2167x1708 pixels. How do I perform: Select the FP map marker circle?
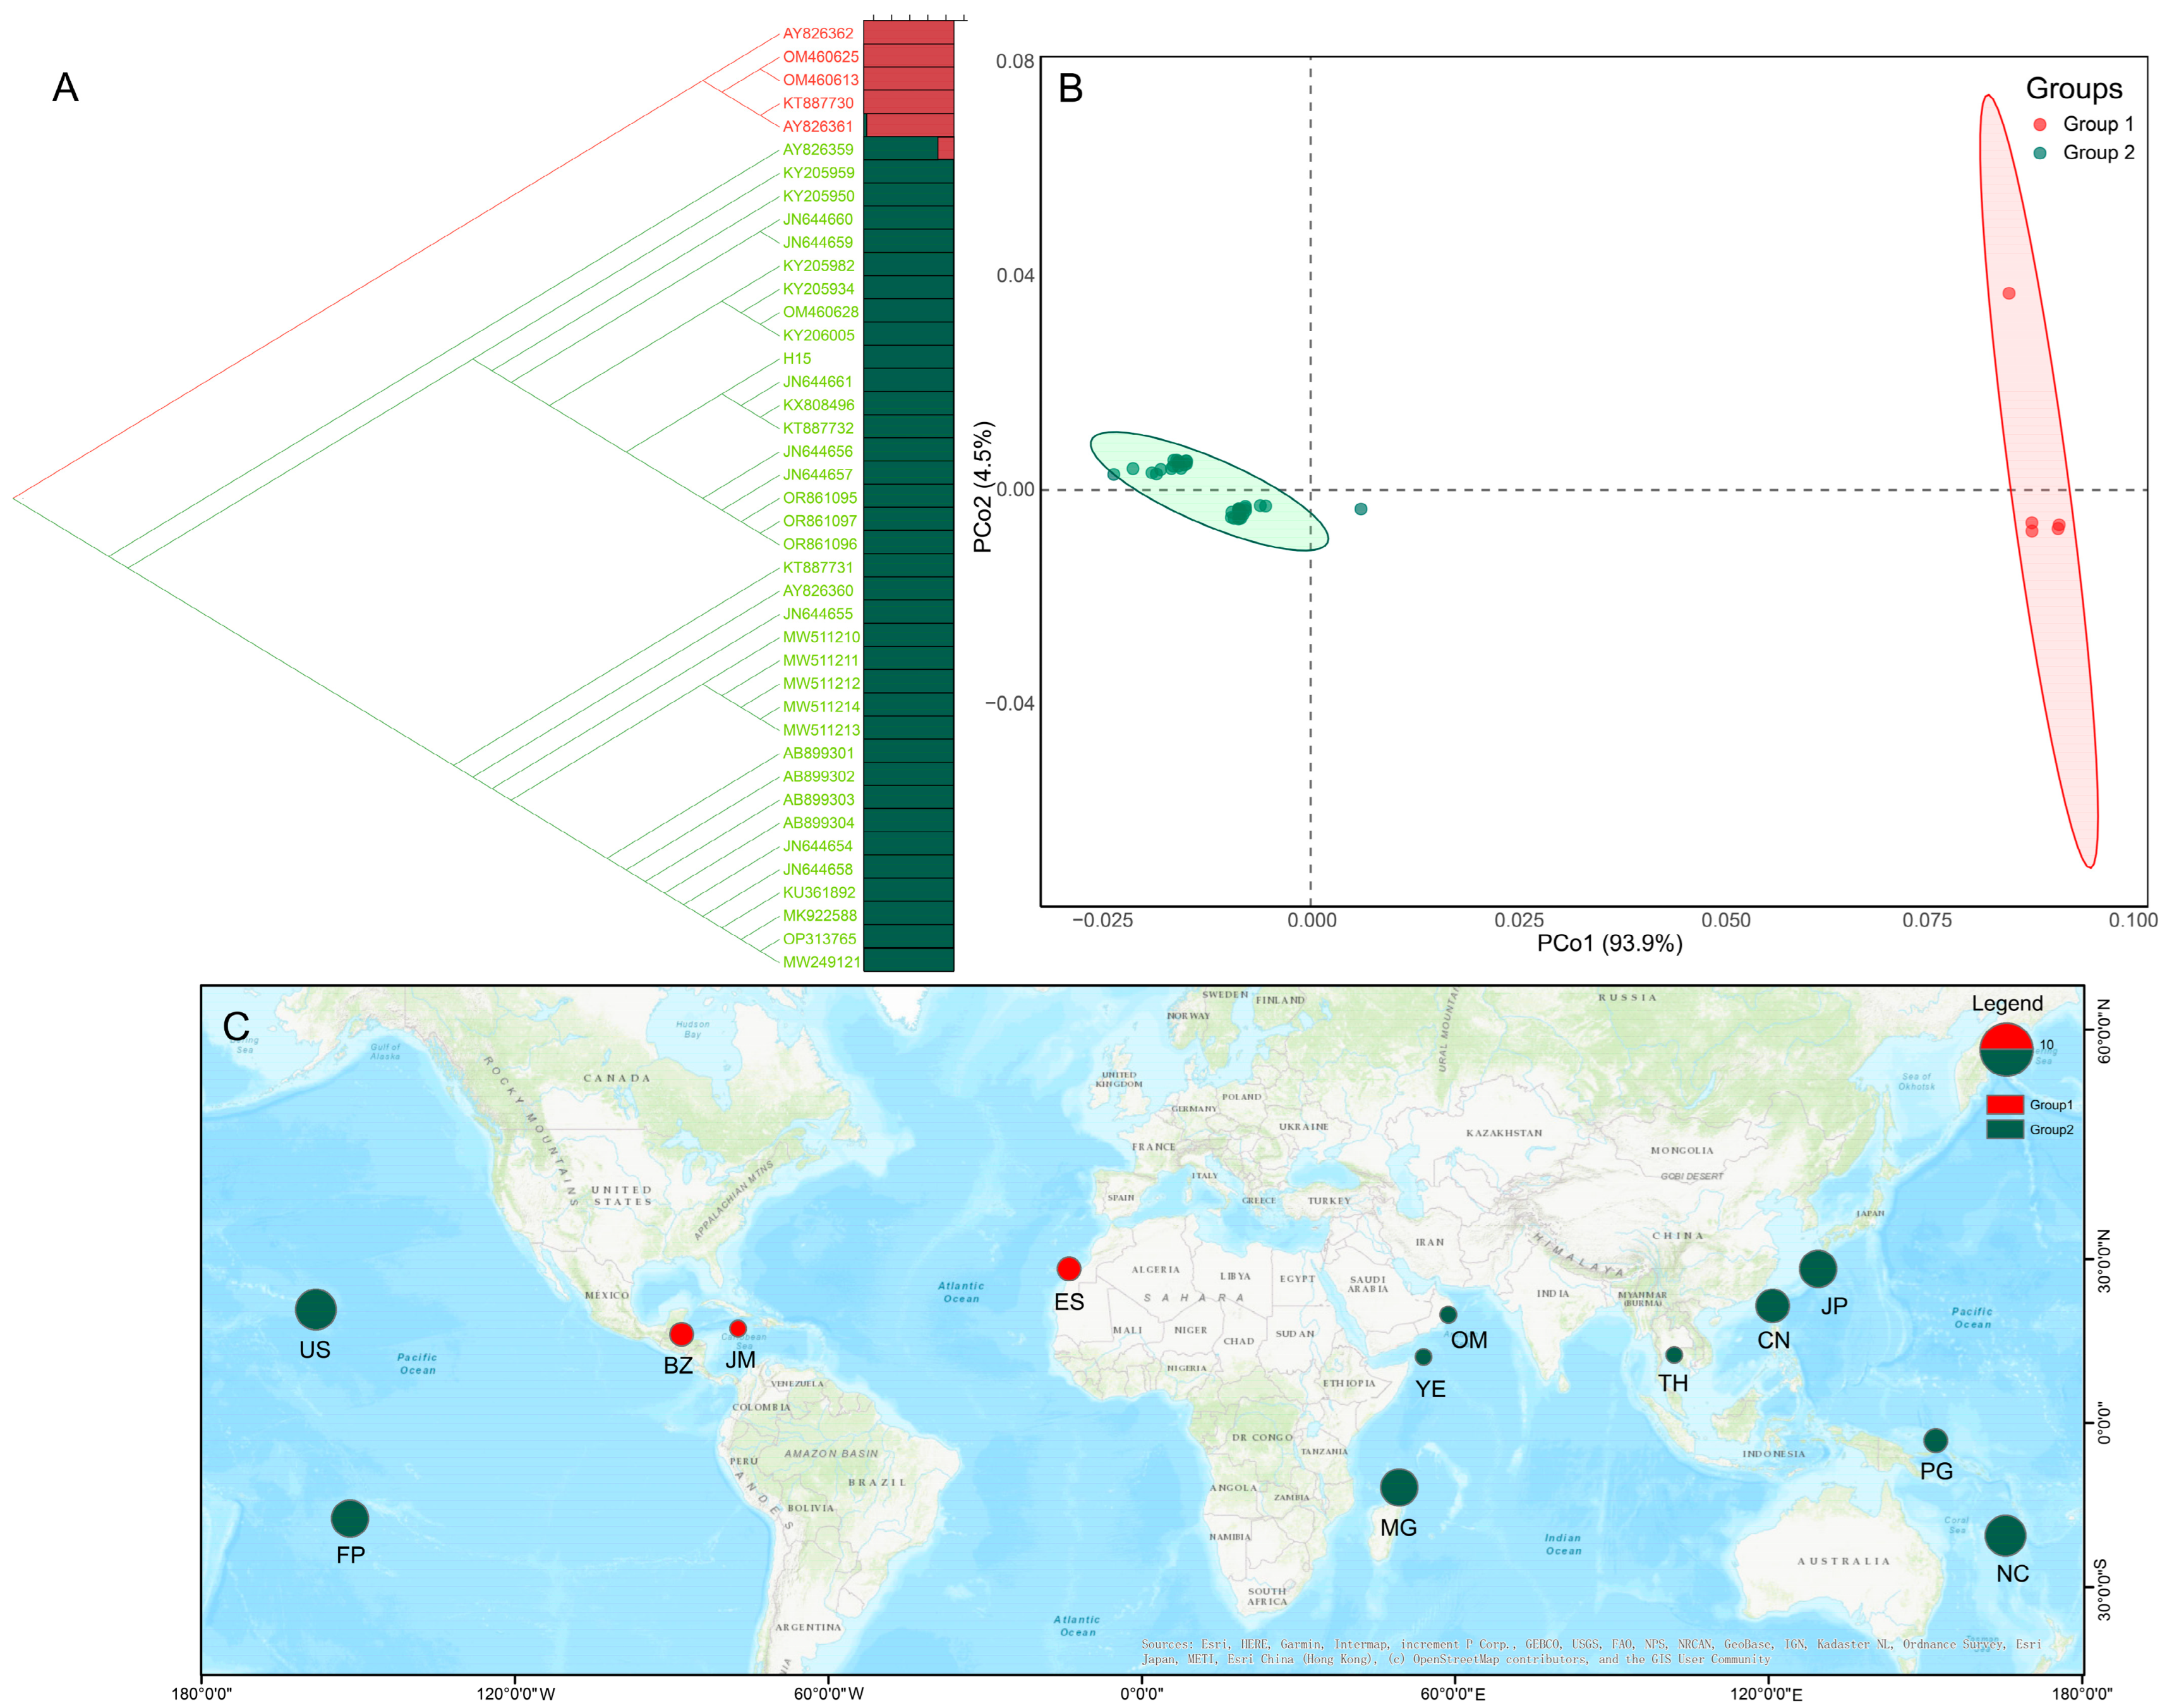(x=350, y=1518)
